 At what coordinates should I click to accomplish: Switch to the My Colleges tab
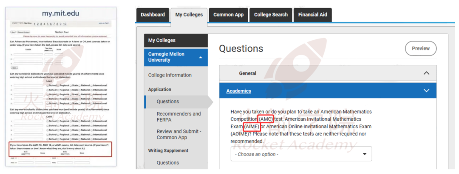[x=189, y=15]
